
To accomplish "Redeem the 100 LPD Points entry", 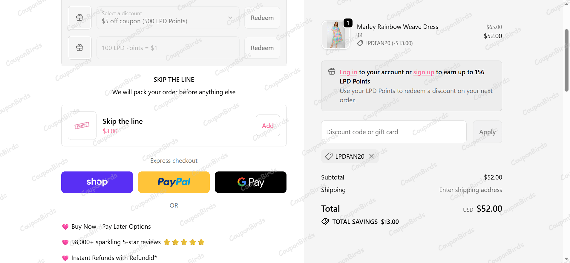I will 262,48.
